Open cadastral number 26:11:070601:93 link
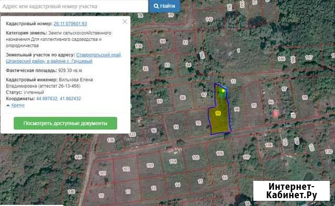Viewport: 335px width, 206px height. click(x=70, y=24)
